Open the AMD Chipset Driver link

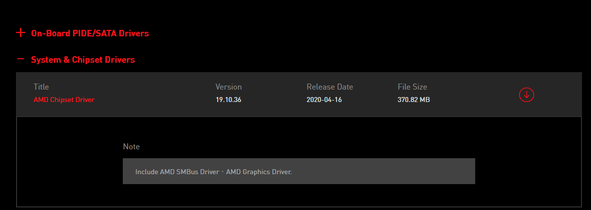64,100
